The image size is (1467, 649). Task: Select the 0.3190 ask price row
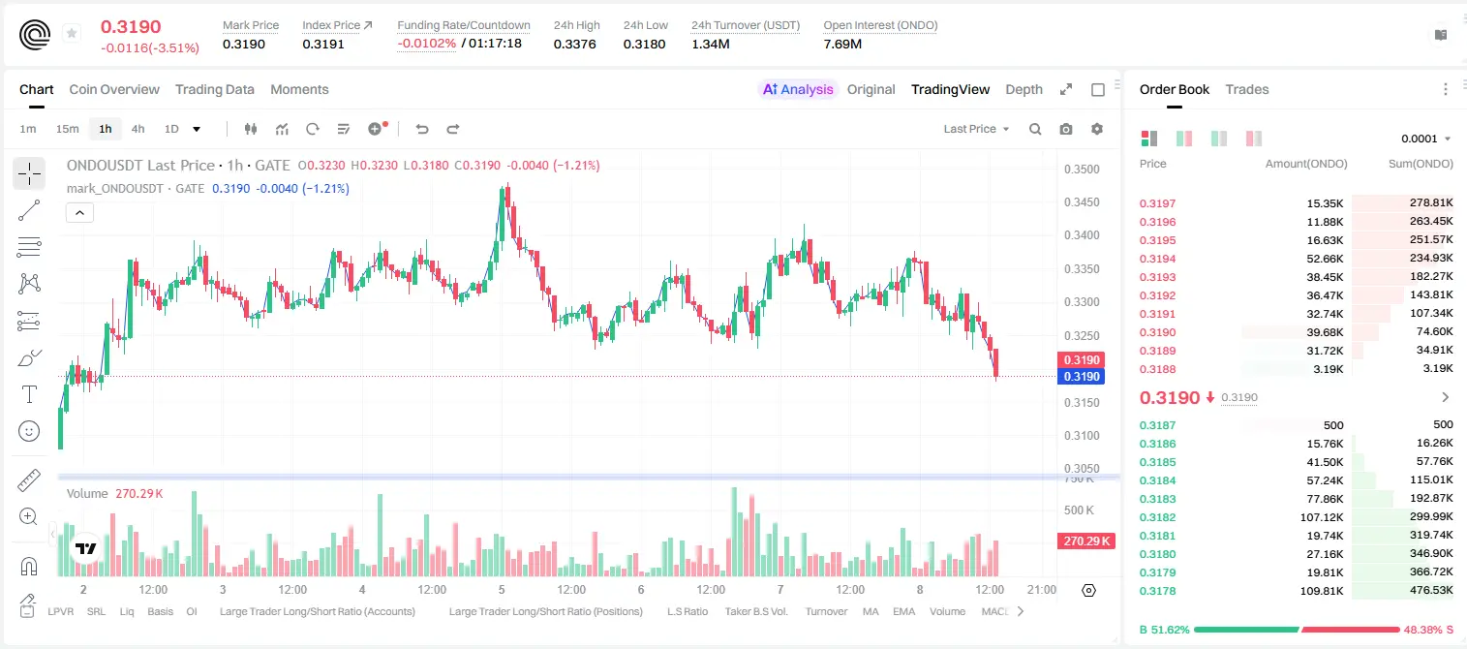click(x=1296, y=332)
